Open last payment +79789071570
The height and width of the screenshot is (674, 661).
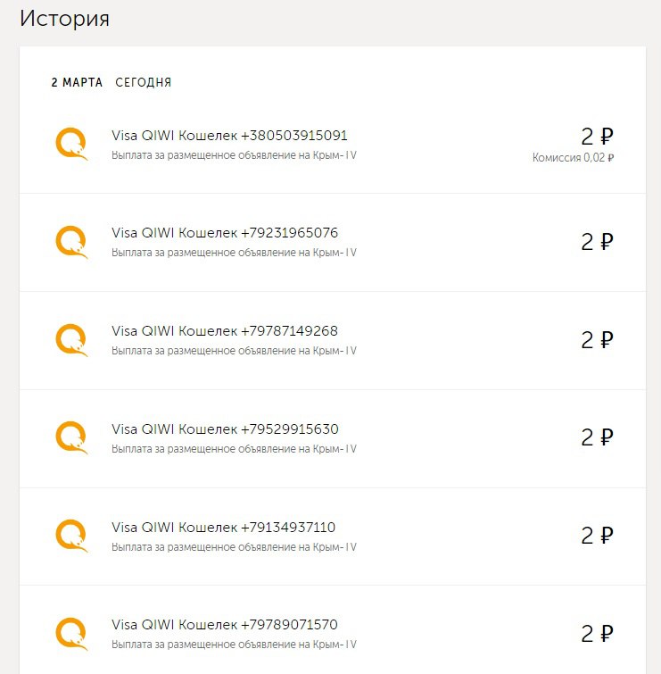333,629
